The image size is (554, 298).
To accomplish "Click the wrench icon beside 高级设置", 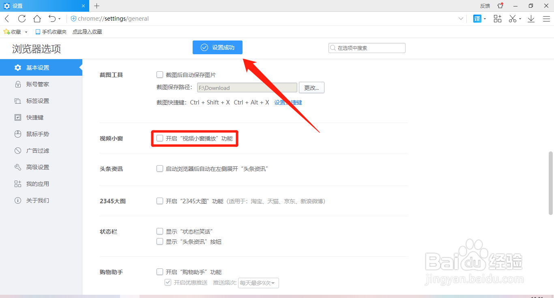I will point(17,167).
